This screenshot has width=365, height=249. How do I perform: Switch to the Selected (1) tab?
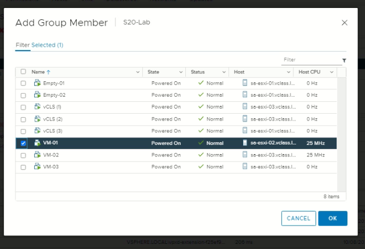click(47, 45)
